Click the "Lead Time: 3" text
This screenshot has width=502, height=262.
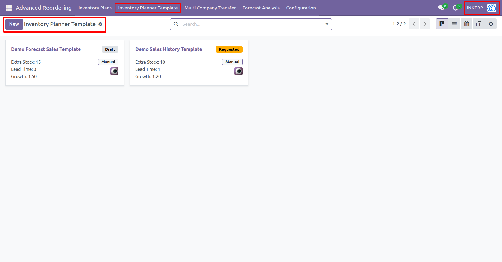[x=24, y=69]
